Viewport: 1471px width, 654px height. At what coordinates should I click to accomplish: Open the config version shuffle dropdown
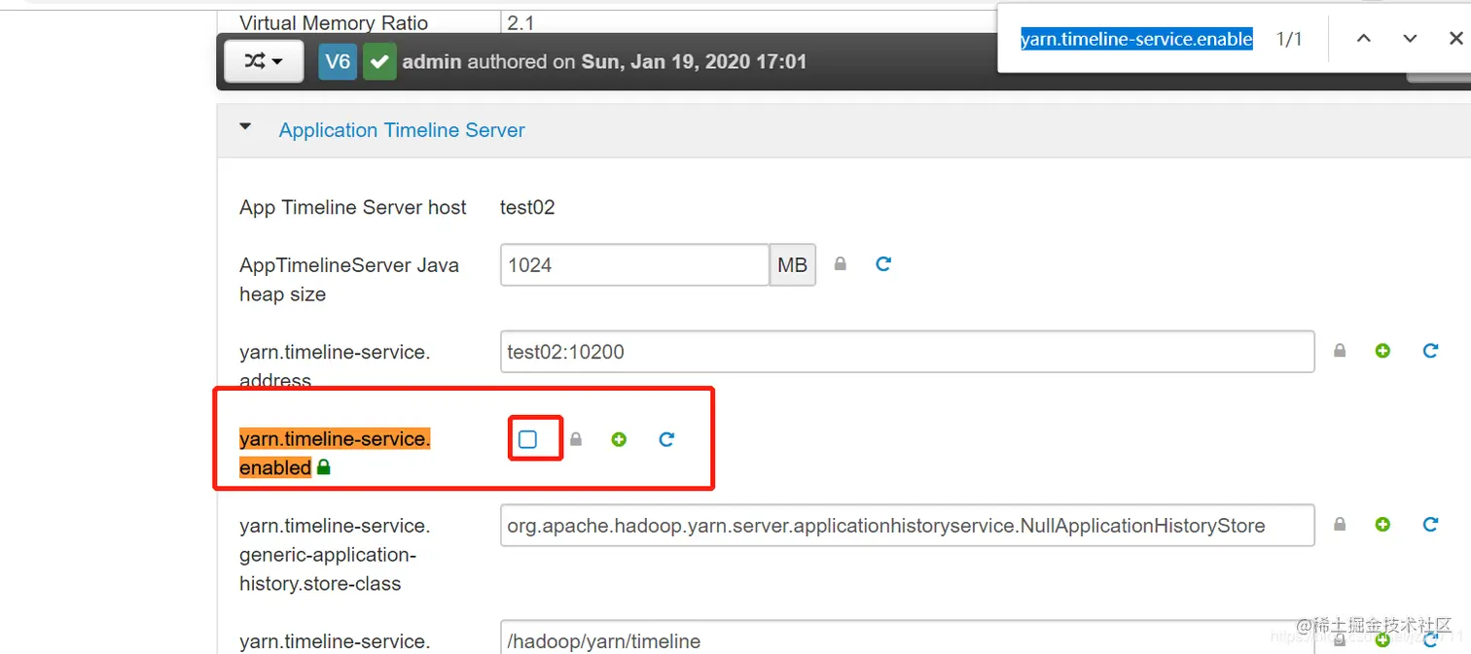click(264, 61)
